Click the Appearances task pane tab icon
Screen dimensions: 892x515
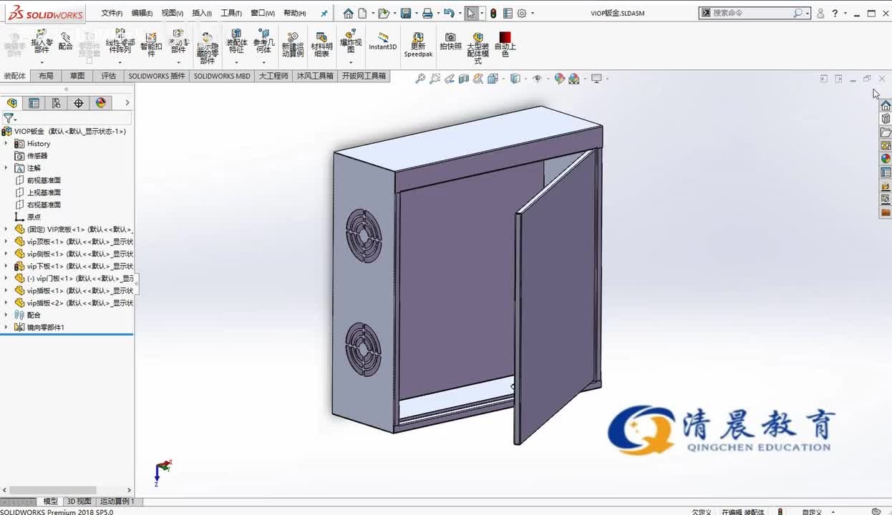(x=886, y=159)
